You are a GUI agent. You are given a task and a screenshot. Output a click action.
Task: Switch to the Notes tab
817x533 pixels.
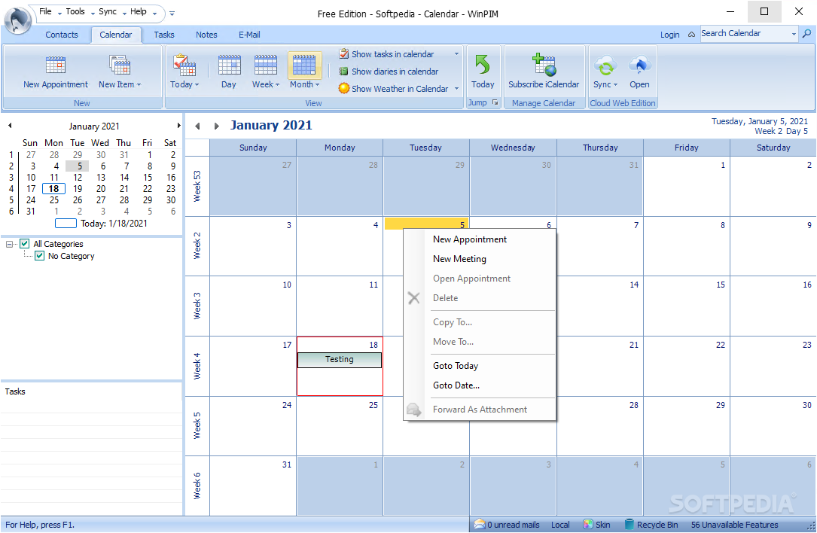tap(206, 35)
